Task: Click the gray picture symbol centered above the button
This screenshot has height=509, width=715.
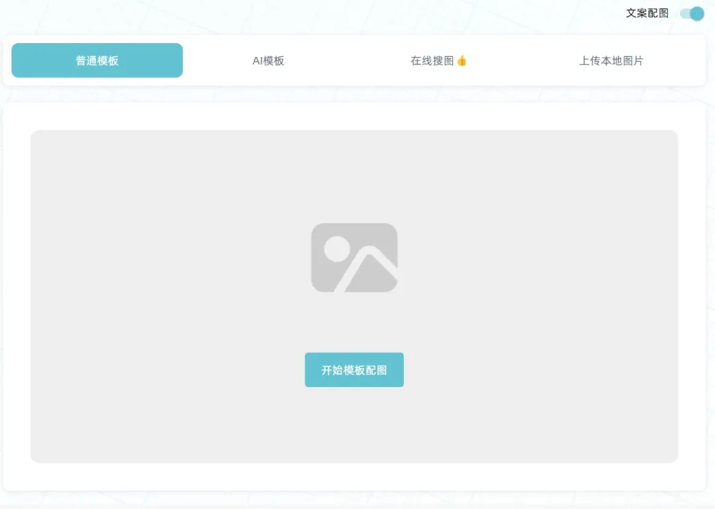Action: 354,257
